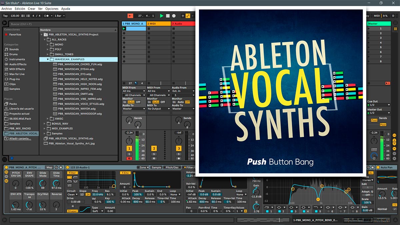This screenshot has height=225, width=400.
Task: Toggle the Filter on button in Sampler
Action: tap(72, 173)
